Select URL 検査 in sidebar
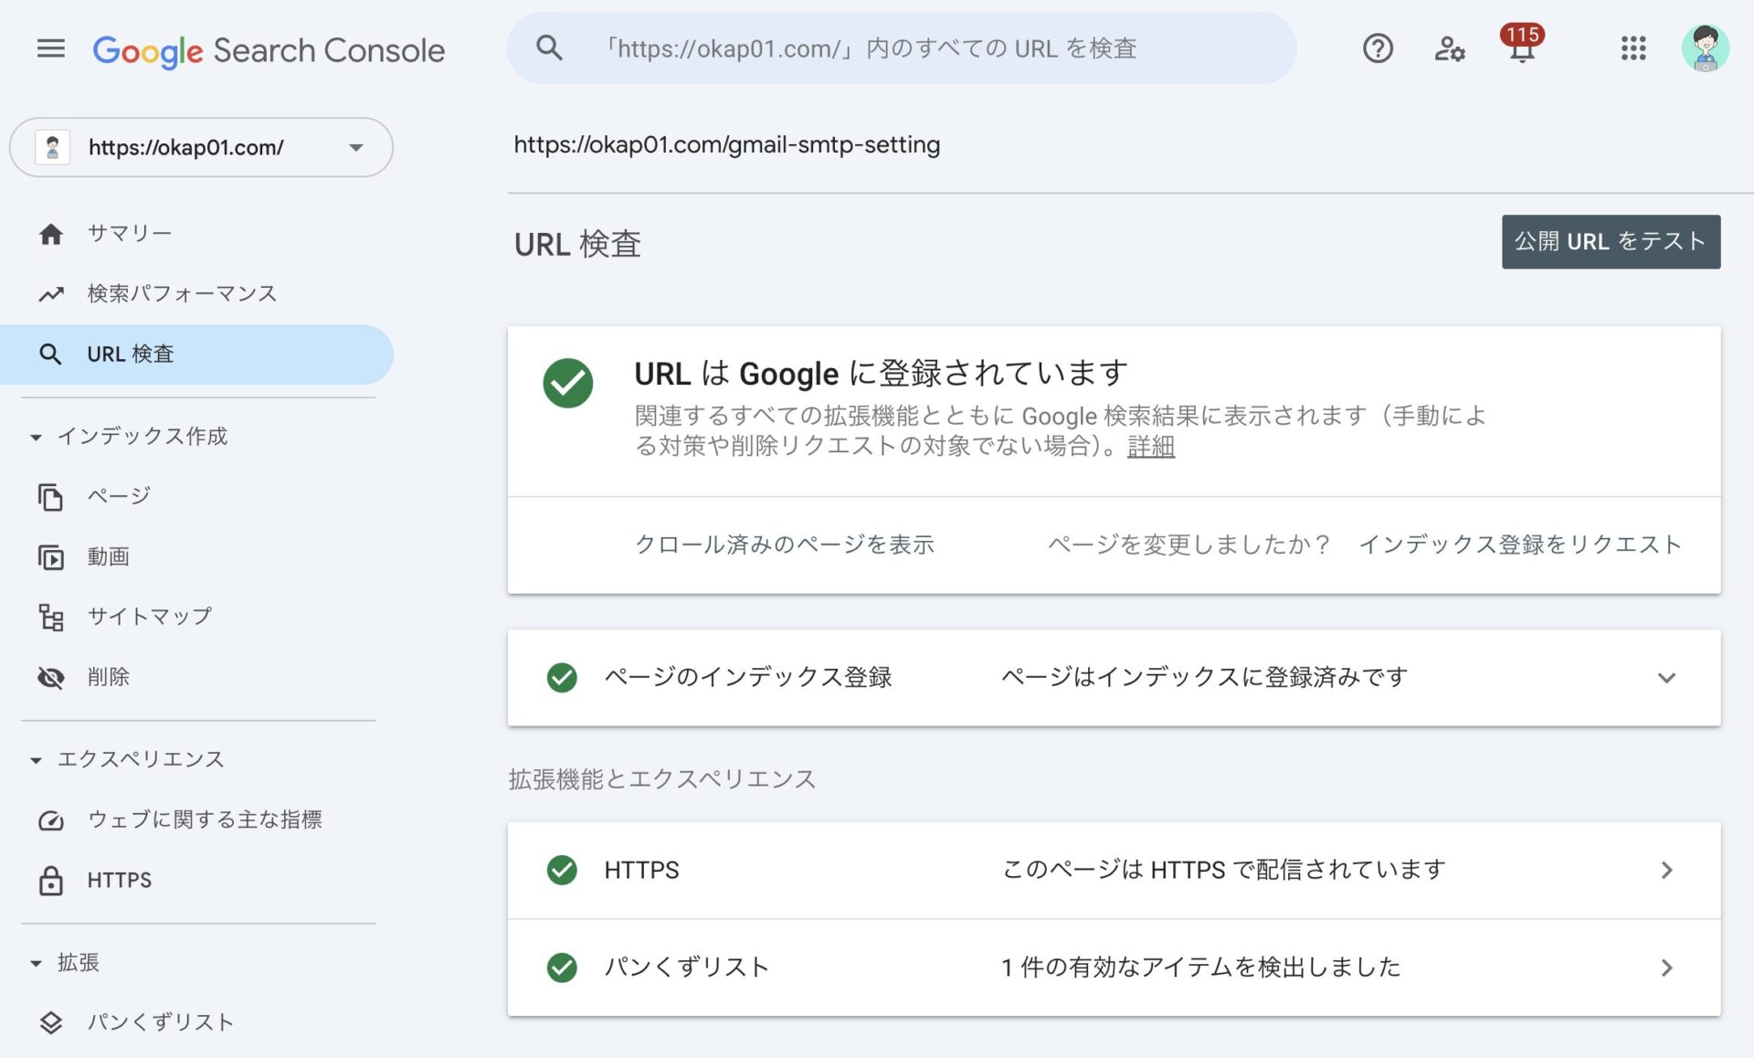The width and height of the screenshot is (1754, 1058). 196,354
